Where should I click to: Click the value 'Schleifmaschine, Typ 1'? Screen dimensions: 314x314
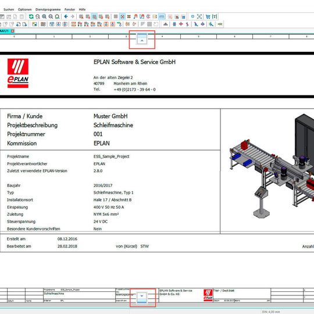point(113,192)
